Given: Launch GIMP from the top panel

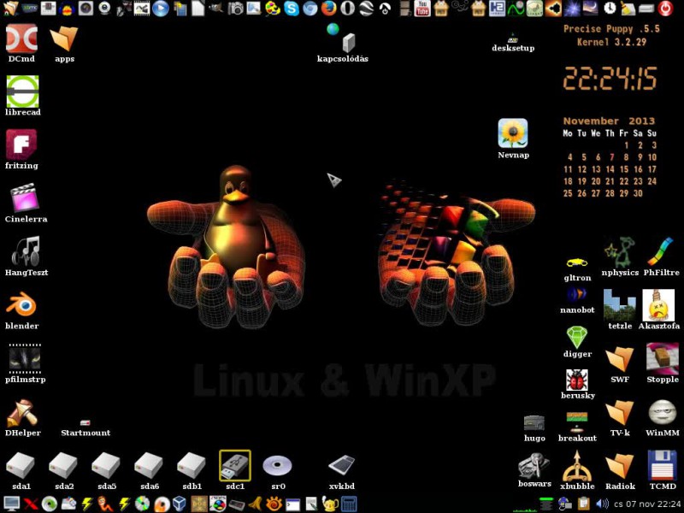Looking at the screenshot, I should pos(216,8).
